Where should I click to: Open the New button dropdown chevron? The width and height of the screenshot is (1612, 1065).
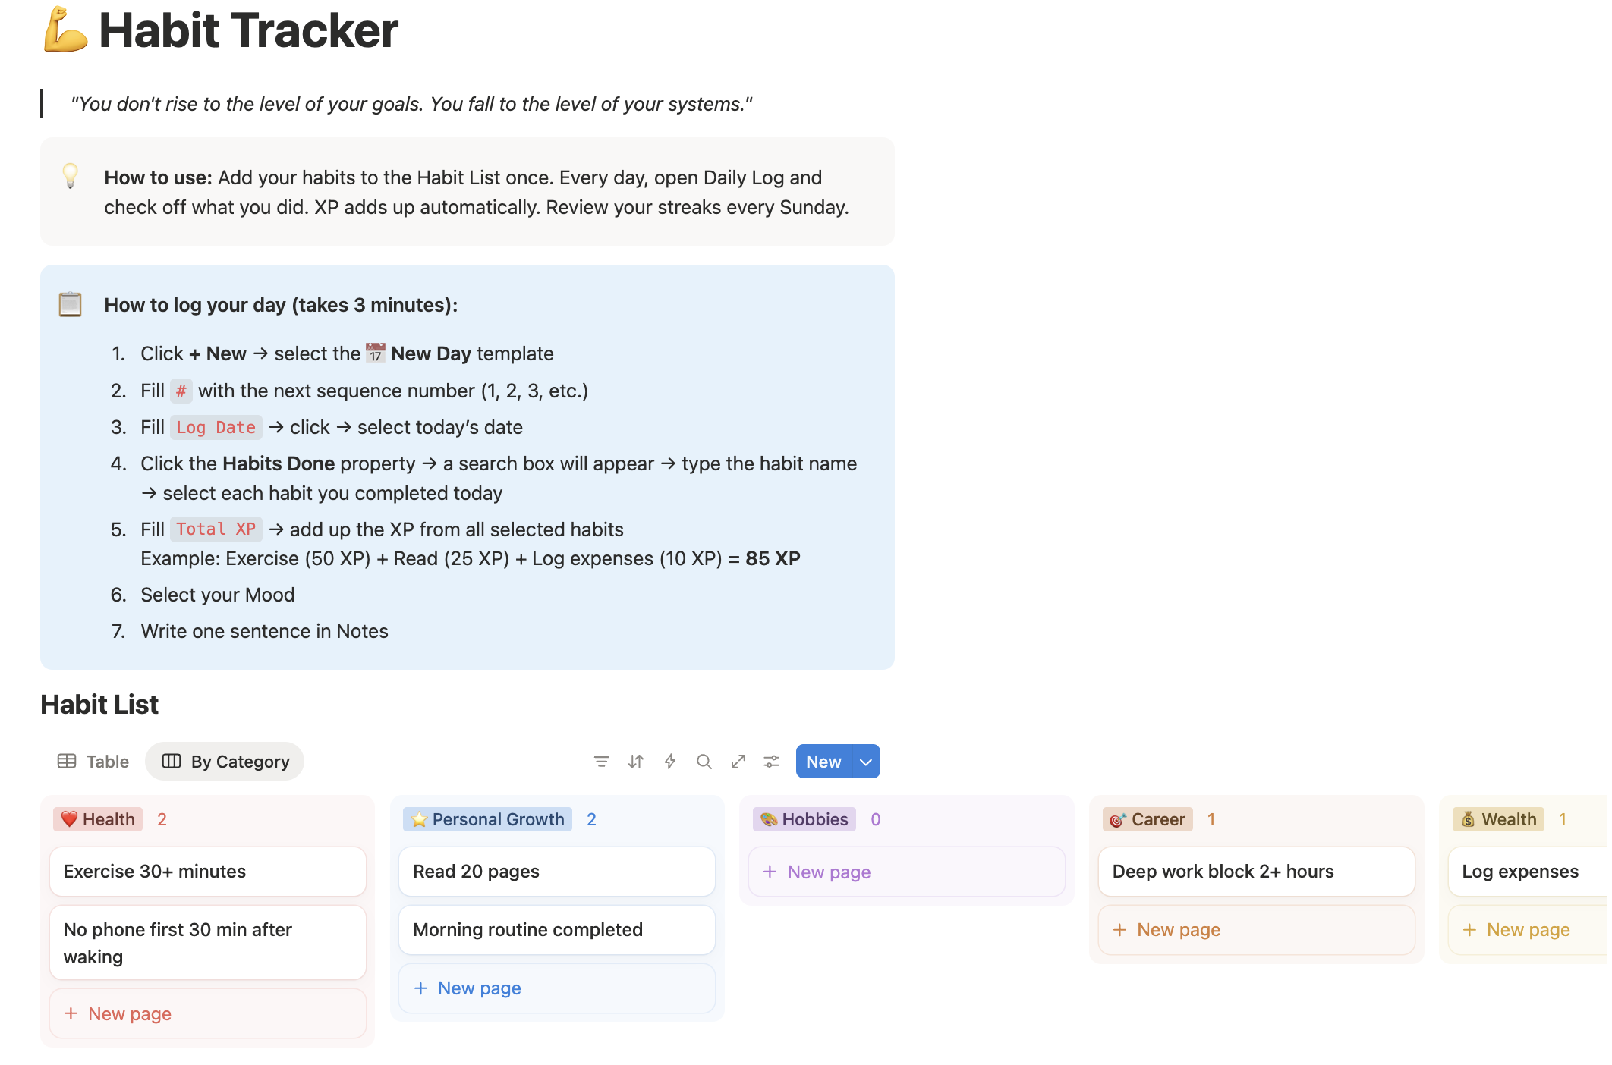[x=865, y=761]
